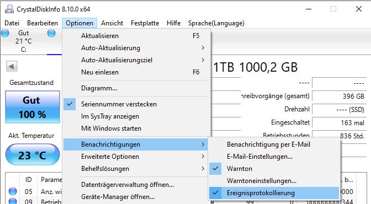Image resolution: width=371 pixels, height=204 pixels.
Task: Toggle Seriennummer verstecken option
Action: (x=137, y=104)
